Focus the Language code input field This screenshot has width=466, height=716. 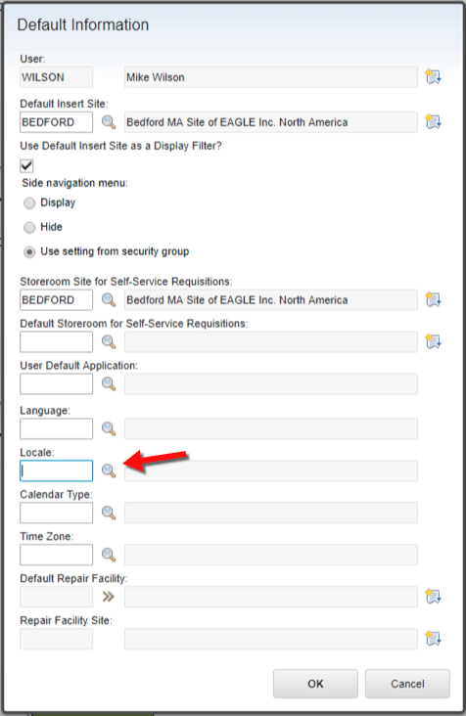56,428
